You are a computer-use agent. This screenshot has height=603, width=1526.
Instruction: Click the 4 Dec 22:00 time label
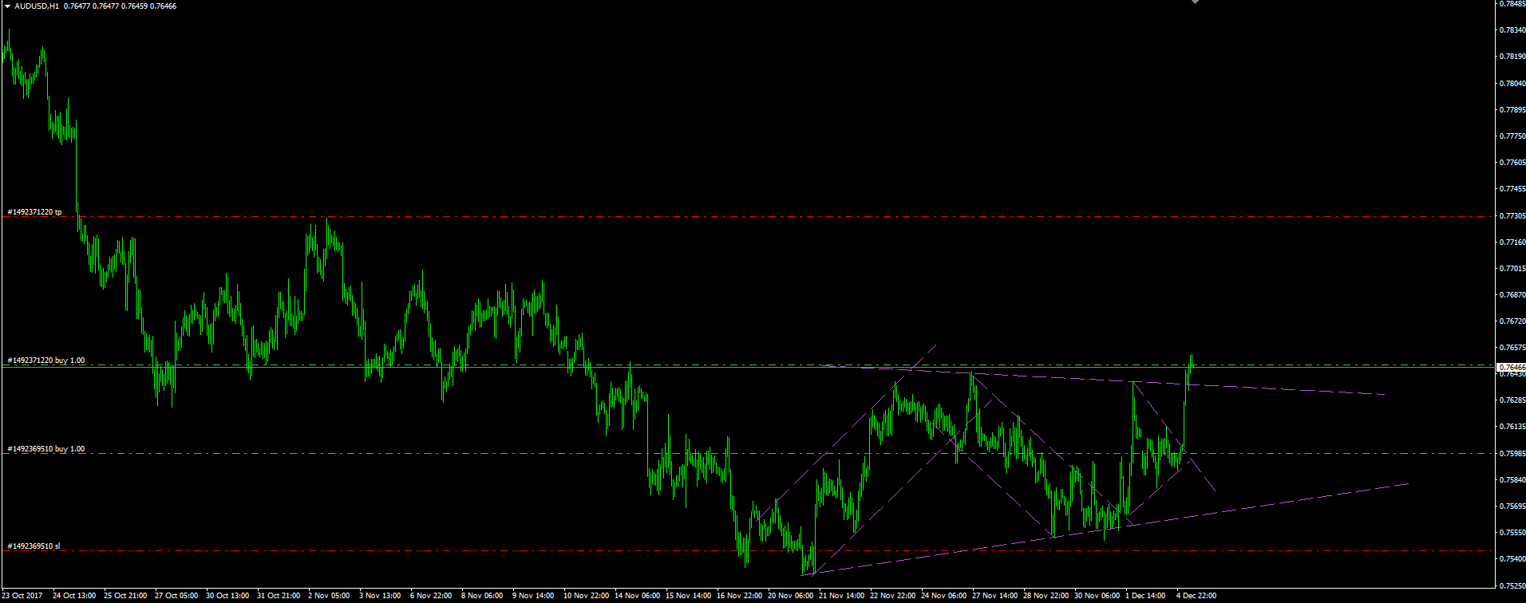click(x=1197, y=596)
